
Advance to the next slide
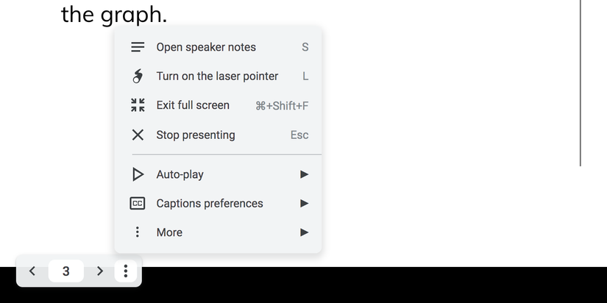click(x=100, y=271)
